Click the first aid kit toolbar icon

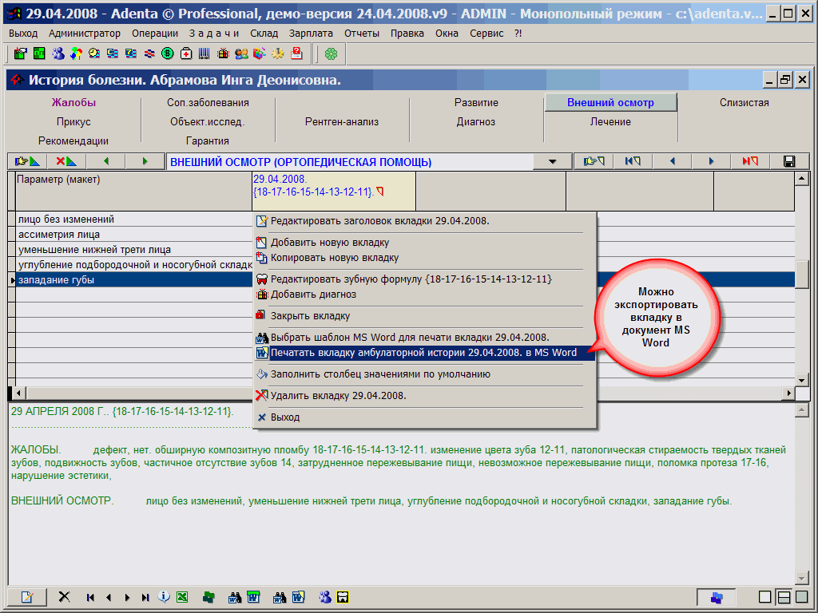(x=186, y=53)
